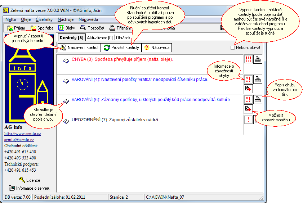Open the Nafta menu

pos(10,19)
